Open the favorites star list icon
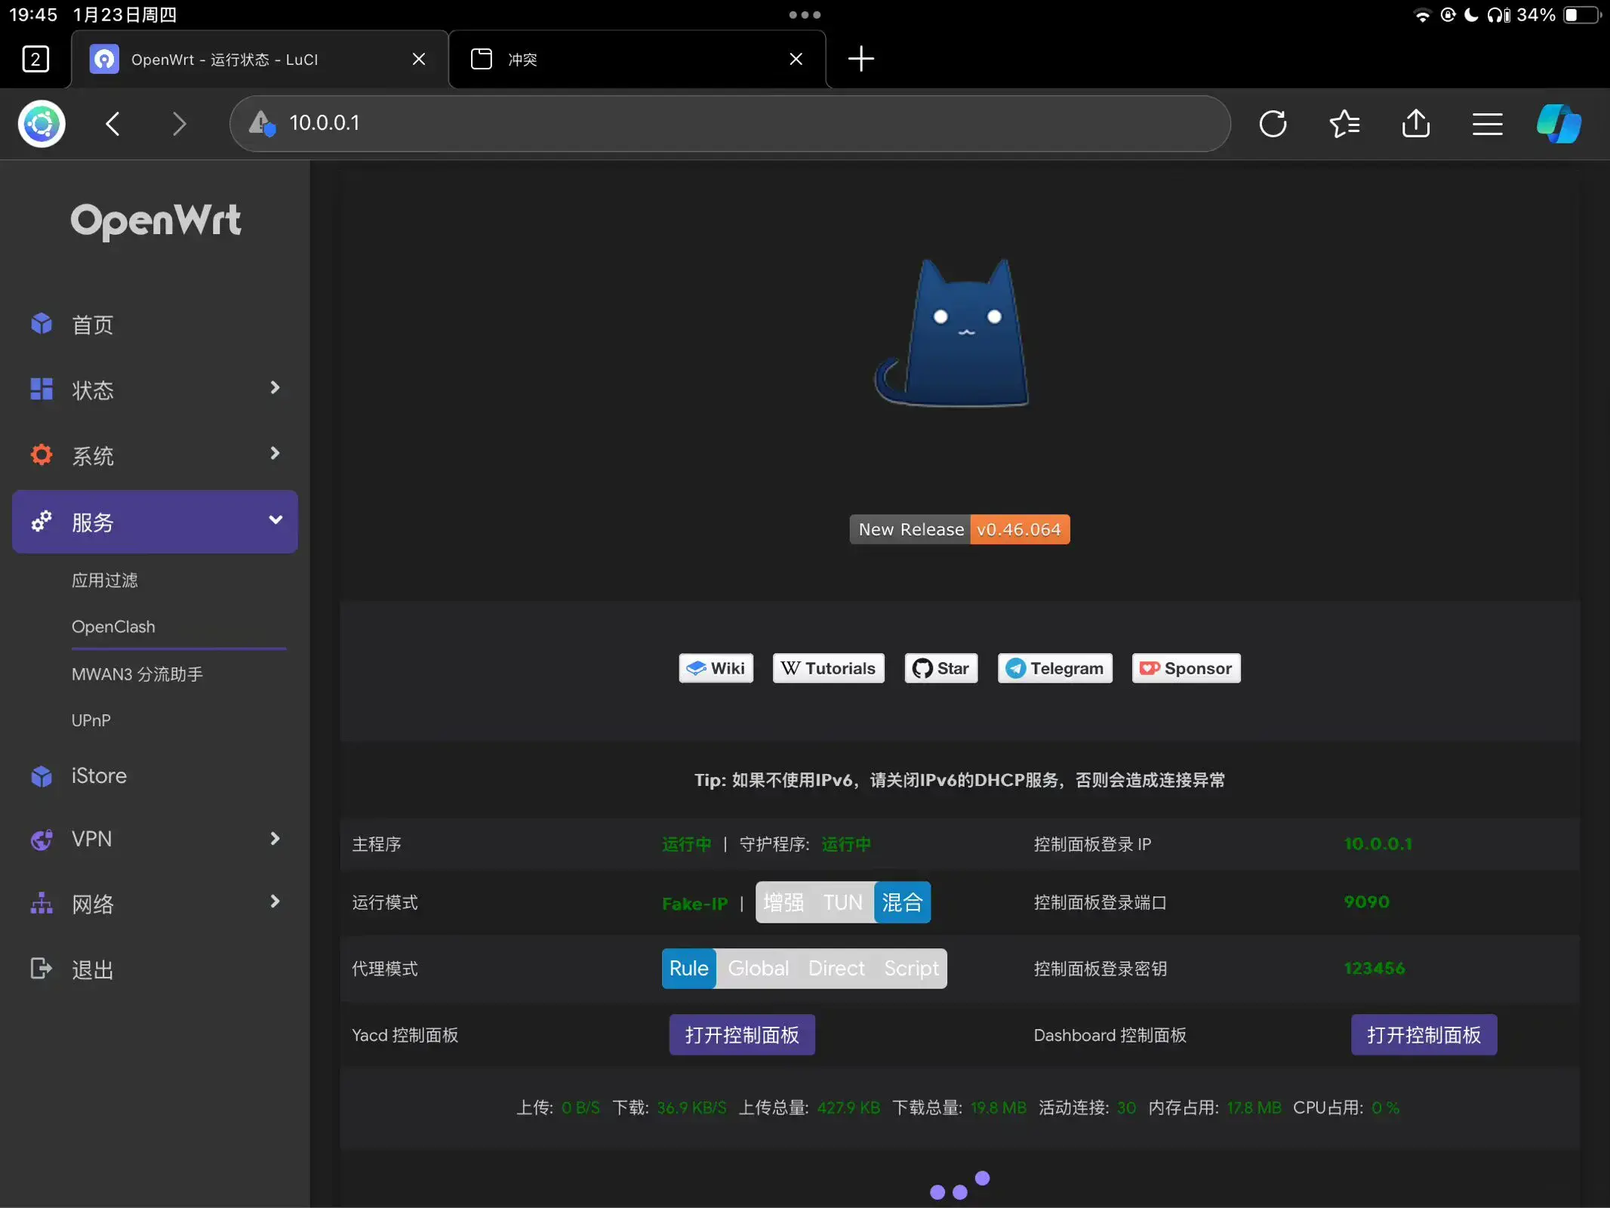Image resolution: width=1610 pixels, height=1208 pixels. (1344, 123)
